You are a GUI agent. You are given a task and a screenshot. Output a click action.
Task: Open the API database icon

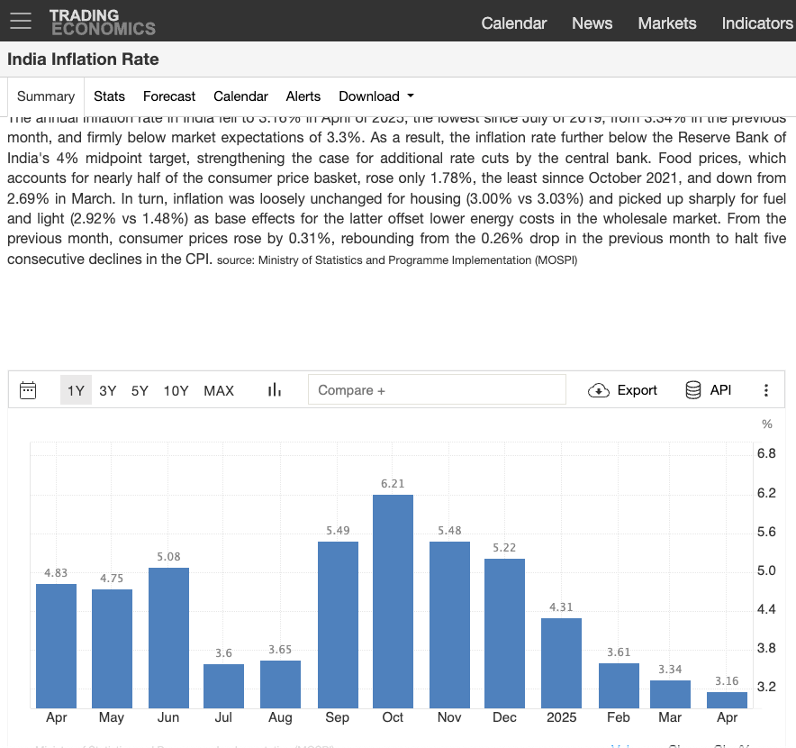point(693,390)
